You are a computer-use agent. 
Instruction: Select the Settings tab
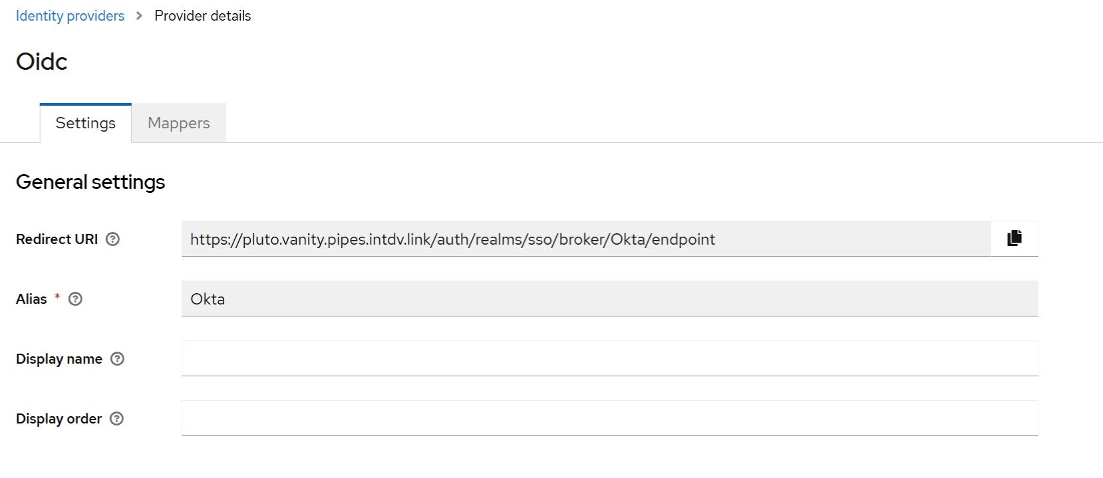(85, 123)
